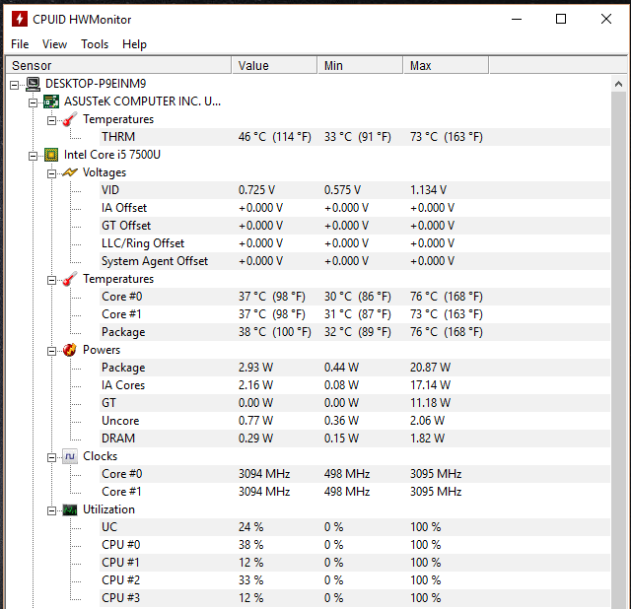The width and height of the screenshot is (631, 609).
Task: Click the Voltages lightning icon
Action: 70,172
